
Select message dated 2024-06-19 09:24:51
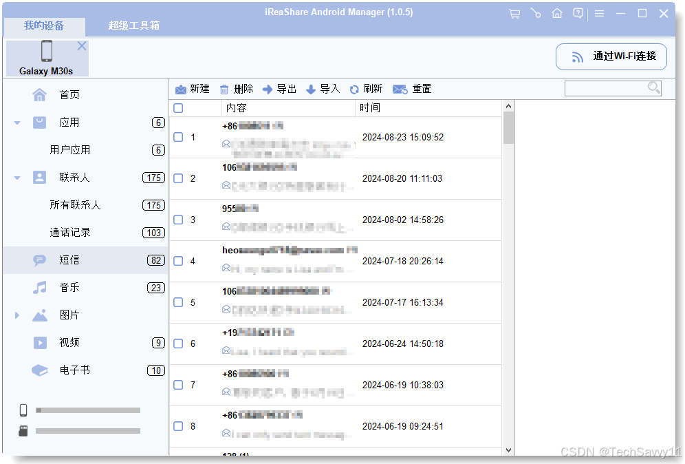coord(336,426)
